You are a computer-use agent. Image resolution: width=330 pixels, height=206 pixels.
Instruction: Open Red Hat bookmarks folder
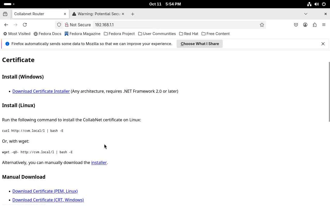[189, 34]
